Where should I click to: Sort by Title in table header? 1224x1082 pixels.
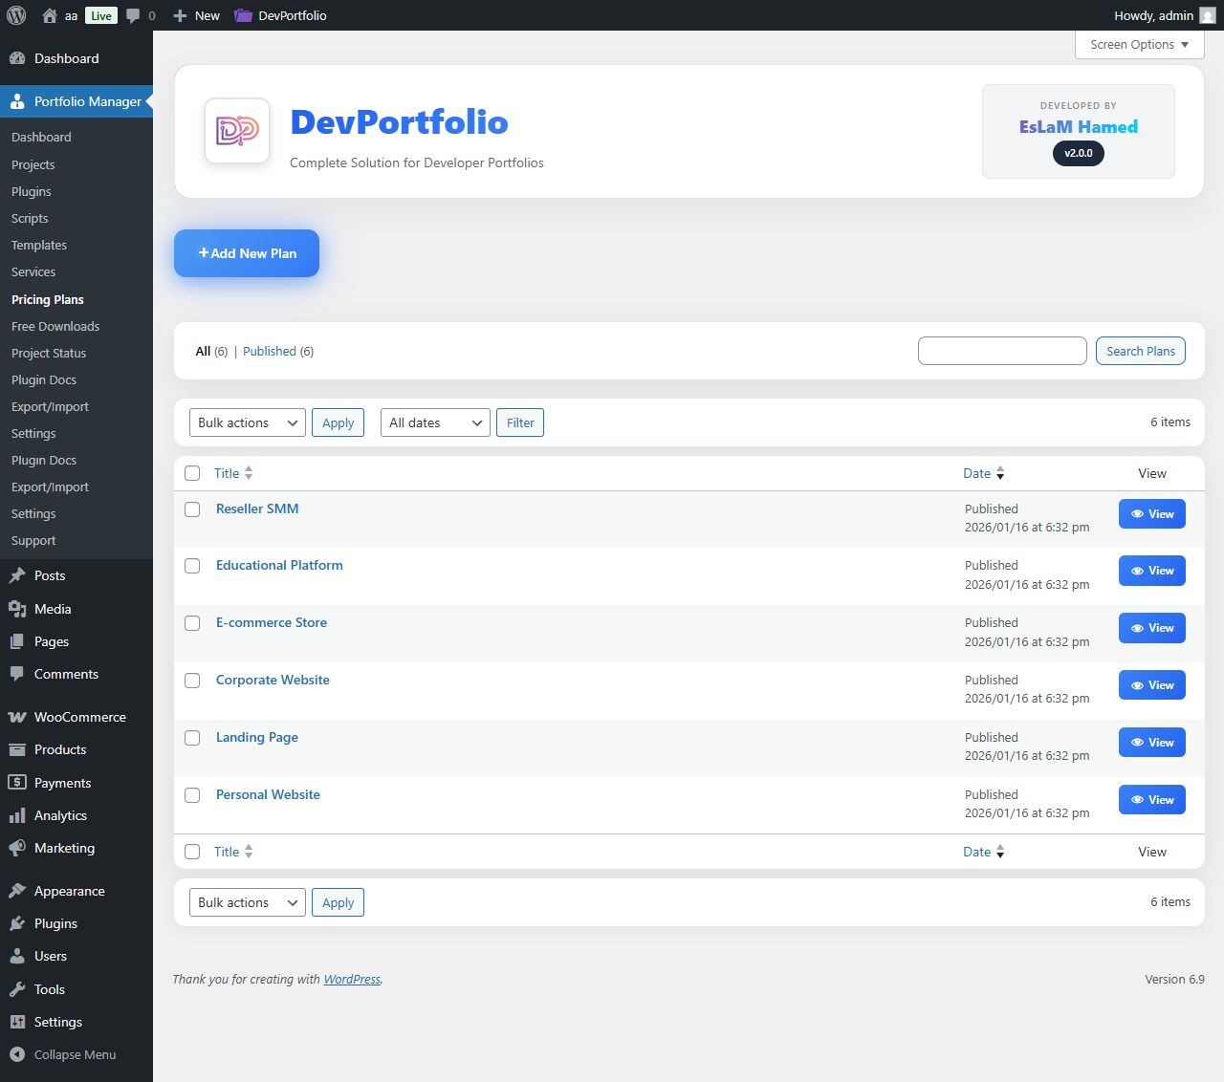click(x=233, y=473)
